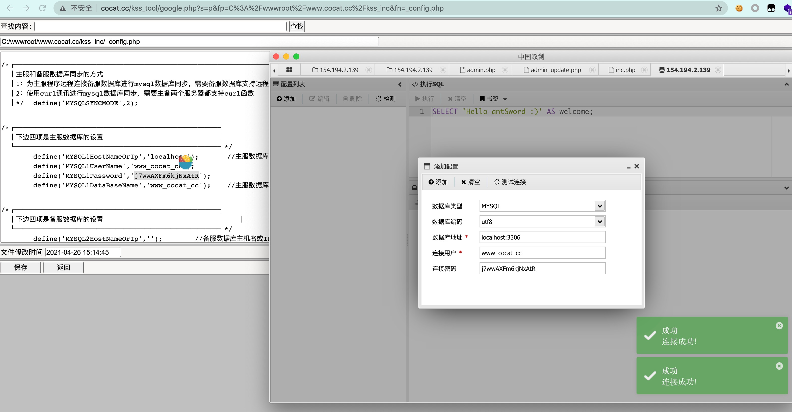
Task: Reload the browser page
Action: pyautogui.click(x=42, y=8)
